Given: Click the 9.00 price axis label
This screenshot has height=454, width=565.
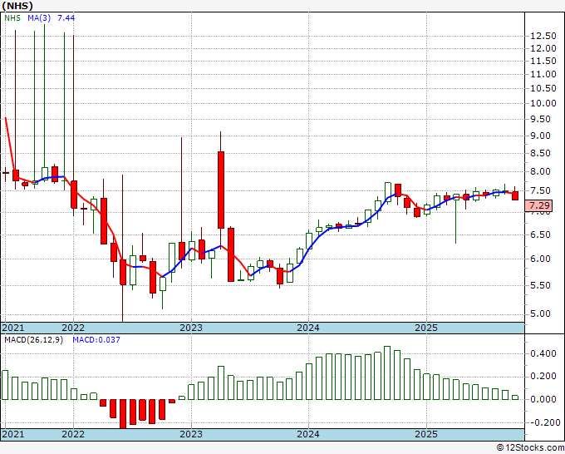Looking at the screenshot, I should (x=540, y=136).
